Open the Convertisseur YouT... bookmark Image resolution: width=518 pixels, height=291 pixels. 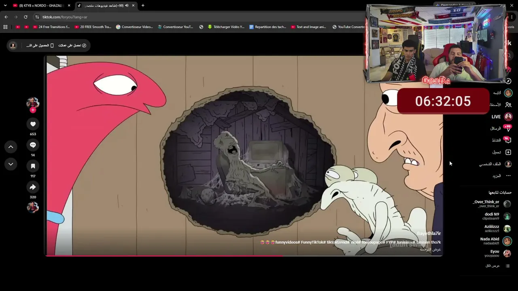pos(176,27)
